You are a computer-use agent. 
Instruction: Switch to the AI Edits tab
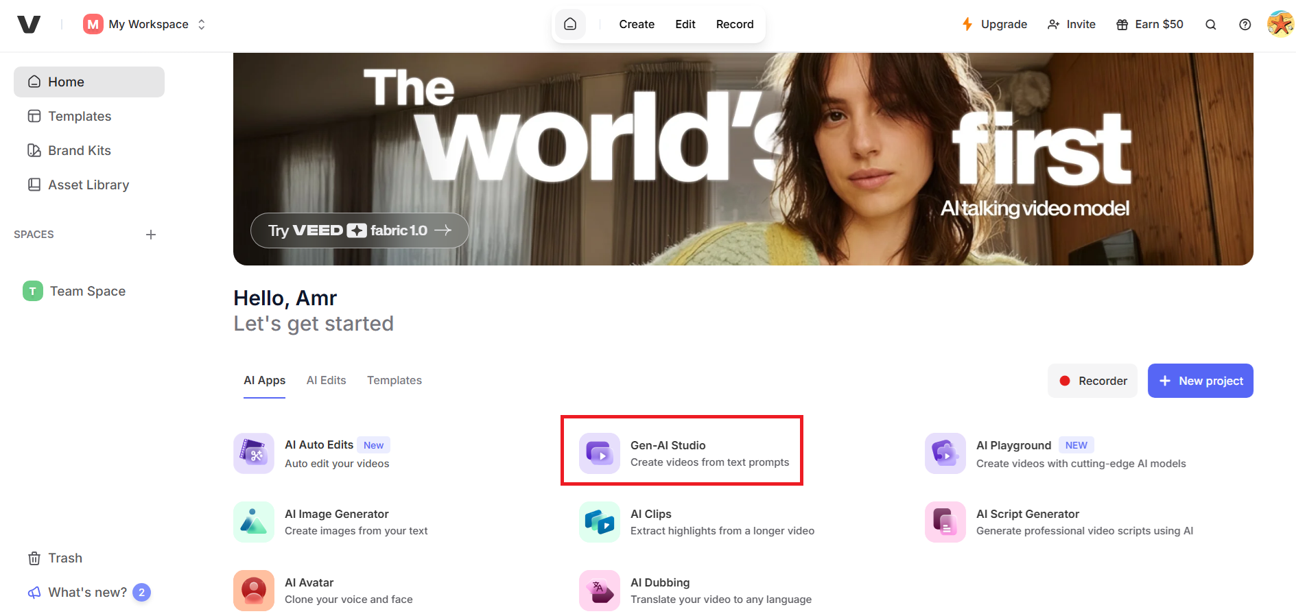click(x=326, y=381)
